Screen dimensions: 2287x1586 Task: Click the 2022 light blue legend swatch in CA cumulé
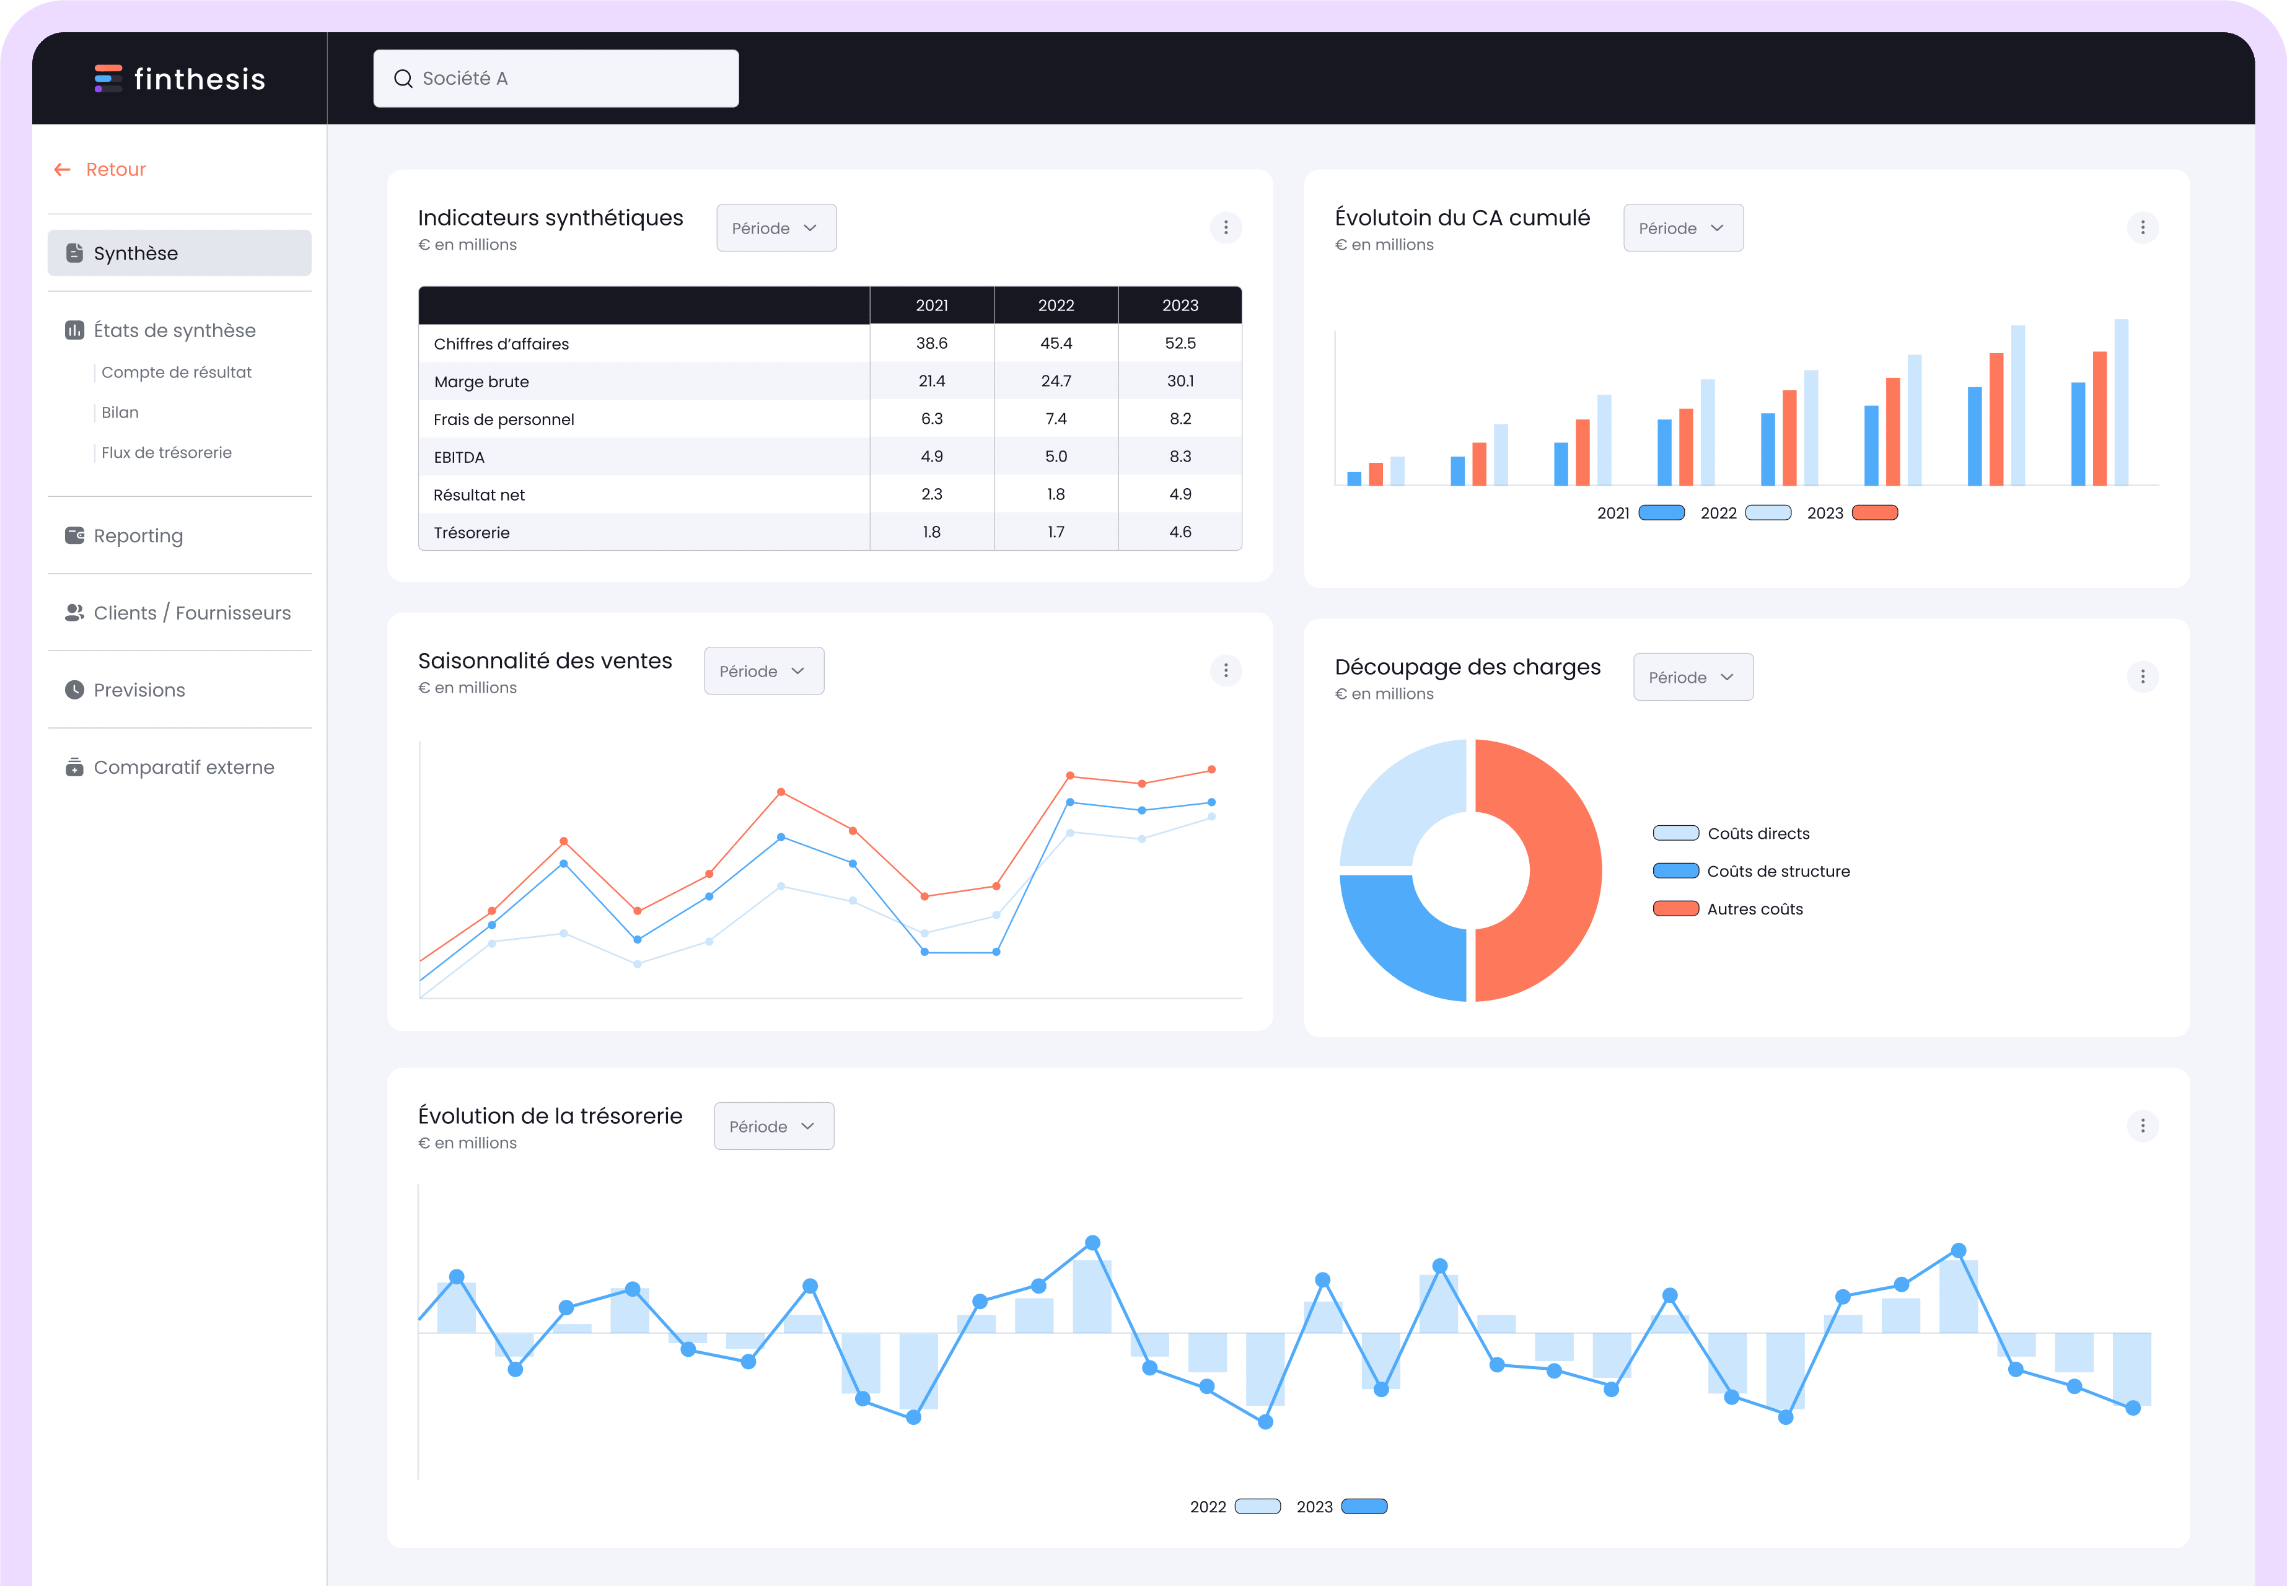[x=1768, y=513]
